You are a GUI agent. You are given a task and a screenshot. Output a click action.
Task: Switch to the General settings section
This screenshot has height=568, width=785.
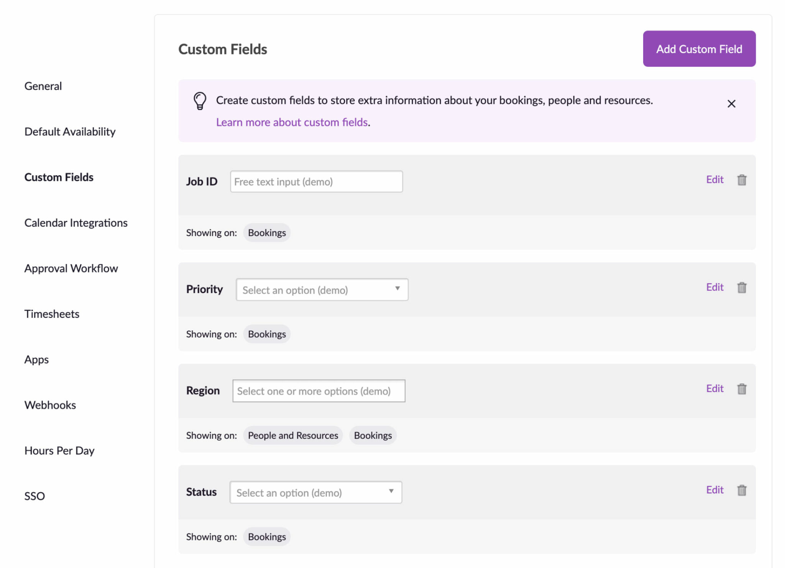tap(43, 86)
